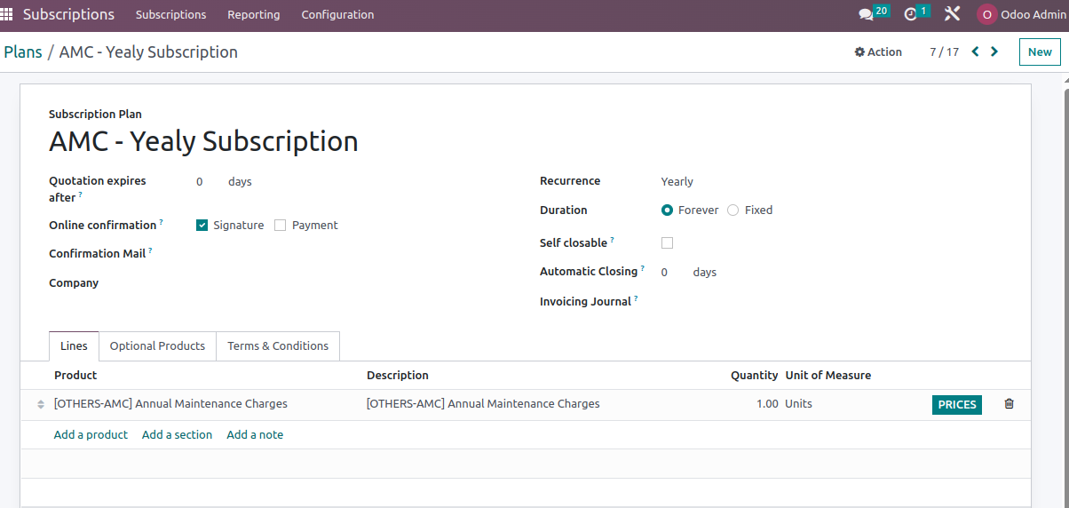Edit the Automatic Closing days value

(x=664, y=272)
